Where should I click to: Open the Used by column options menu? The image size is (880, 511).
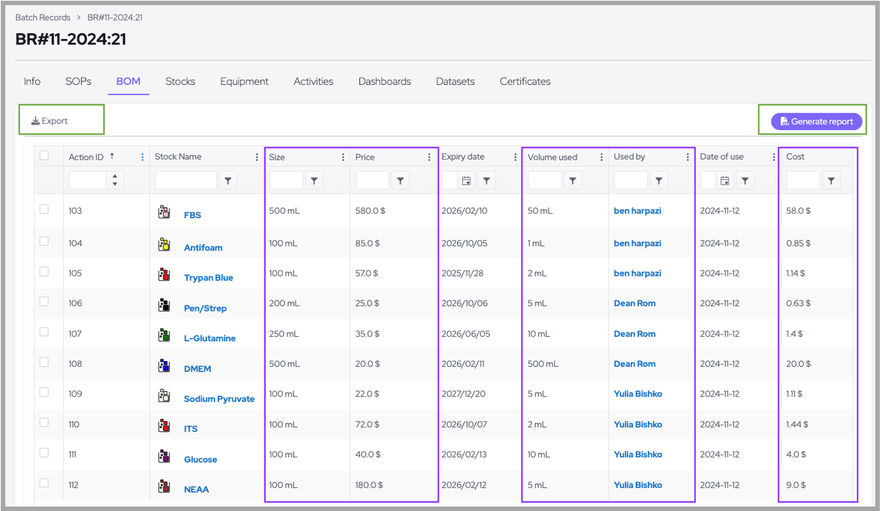[x=688, y=157]
